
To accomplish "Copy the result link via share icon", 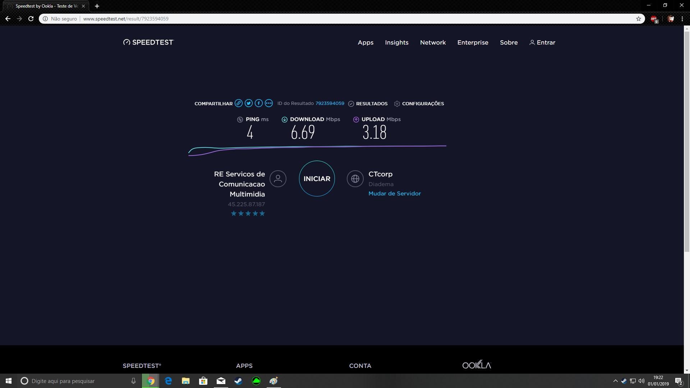I will tap(238, 103).
